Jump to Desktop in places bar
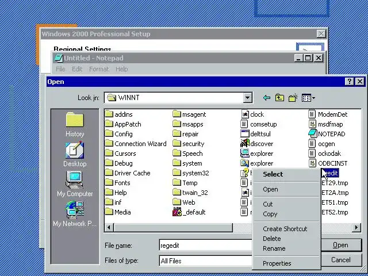368x276 pixels. point(75,154)
